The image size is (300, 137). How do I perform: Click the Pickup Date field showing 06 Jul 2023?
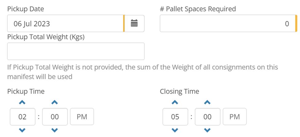tap(65, 23)
